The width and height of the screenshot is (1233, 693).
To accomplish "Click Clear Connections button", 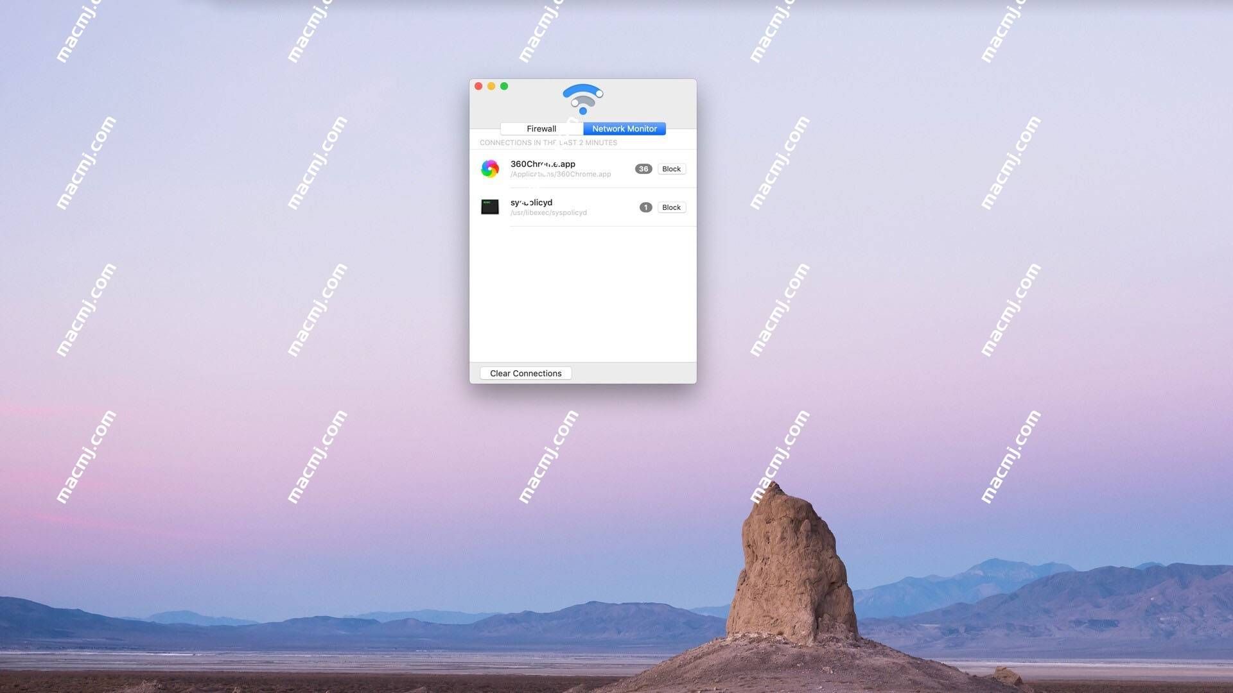I will coord(525,372).
